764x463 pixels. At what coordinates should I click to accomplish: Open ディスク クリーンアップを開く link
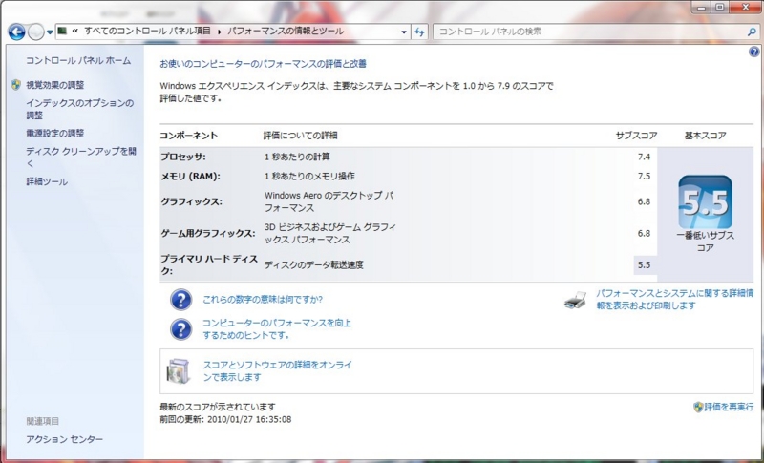(81, 158)
